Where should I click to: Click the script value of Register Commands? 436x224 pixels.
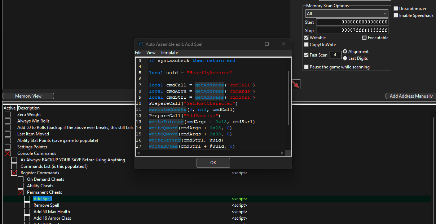coord(239,173)
